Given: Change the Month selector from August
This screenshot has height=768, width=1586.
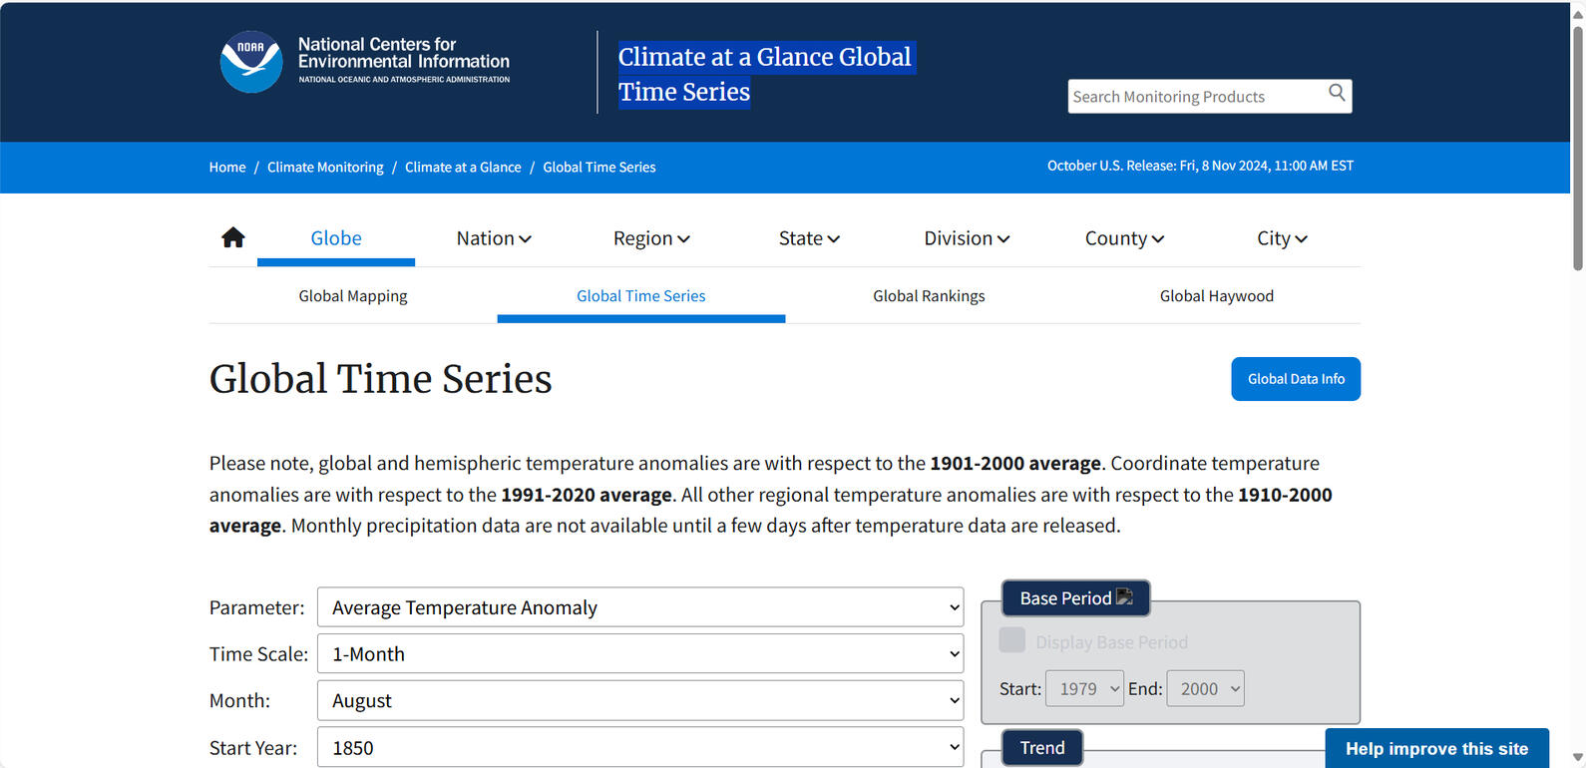Looking at the screenshot, I should (640, 701).
